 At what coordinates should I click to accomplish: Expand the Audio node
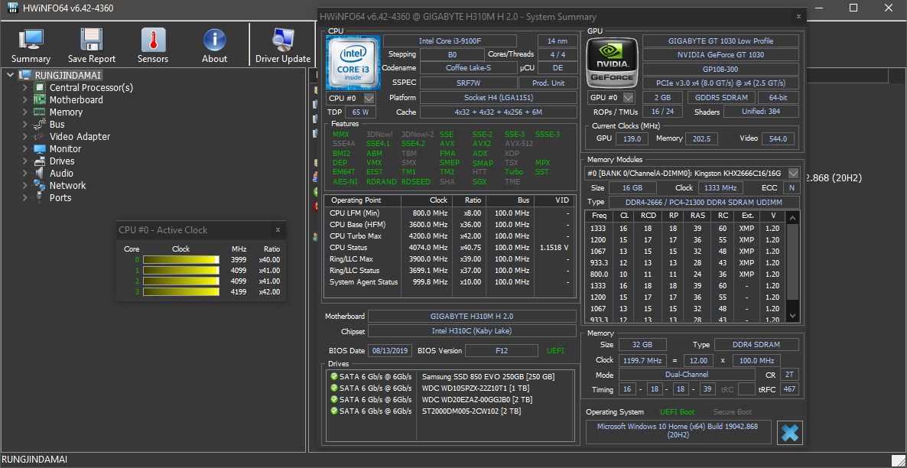pos(25,173)
